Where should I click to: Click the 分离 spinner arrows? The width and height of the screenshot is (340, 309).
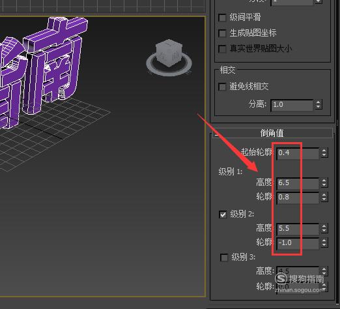(319, 105)
